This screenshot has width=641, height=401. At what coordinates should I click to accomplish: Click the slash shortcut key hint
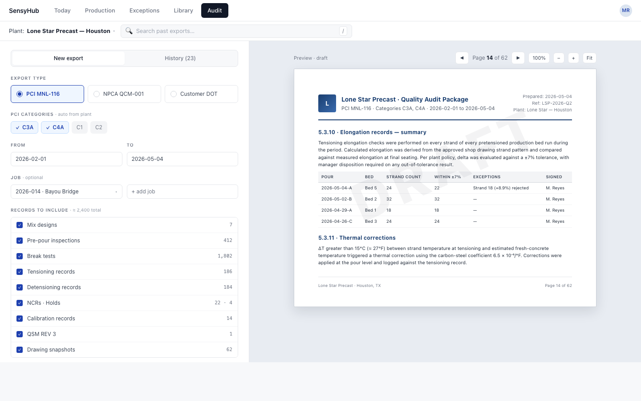(343, 31)
